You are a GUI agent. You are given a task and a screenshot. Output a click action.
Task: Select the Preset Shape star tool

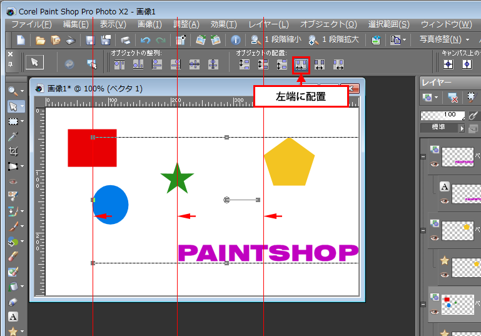13,331
